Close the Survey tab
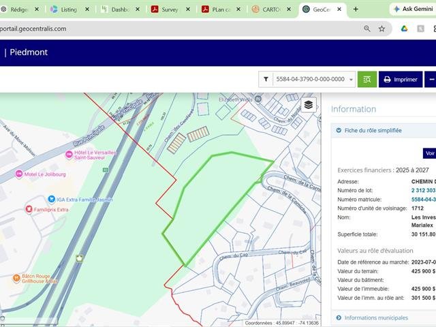This screenshot has height=327, width=436. pyautogui.click(x=188, y=9)
